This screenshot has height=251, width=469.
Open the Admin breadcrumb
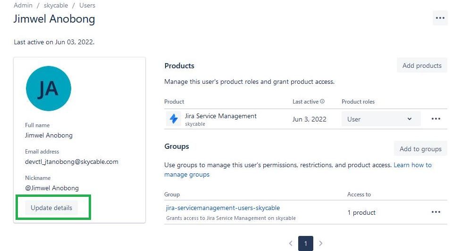23,5
